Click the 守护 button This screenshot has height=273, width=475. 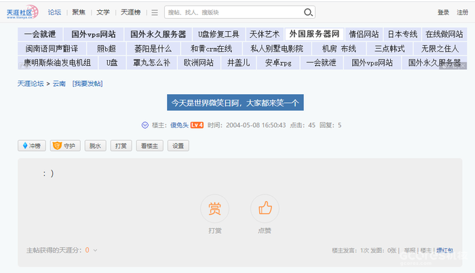(x=65, y=146)
